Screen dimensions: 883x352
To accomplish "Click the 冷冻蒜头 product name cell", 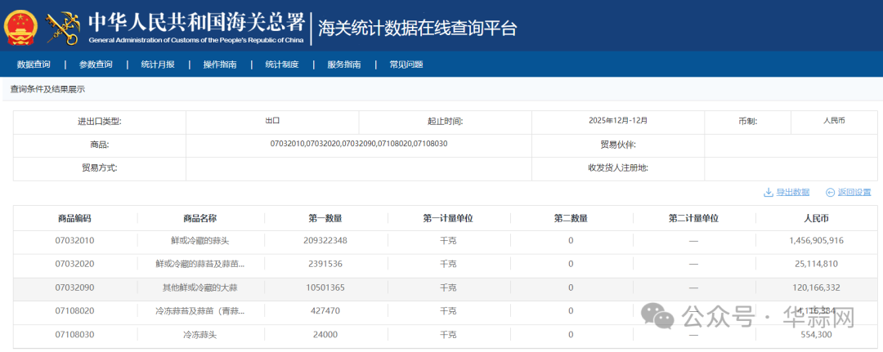I will 200,335.
